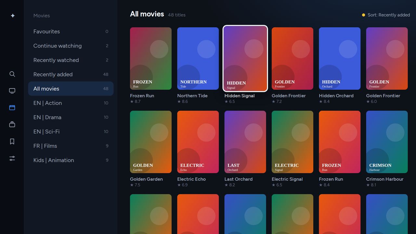The width and height of the screenshot is (416, 234).
Task: Select All movies category
Action: click(71, 89)
